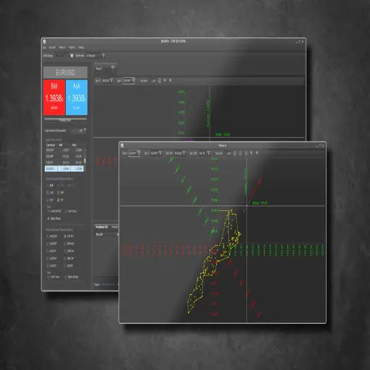The width and height of the screenshot is (370, 370).
Task: Toggle the checked Alpha Shape option under Plane A
Action: point(48,218)
